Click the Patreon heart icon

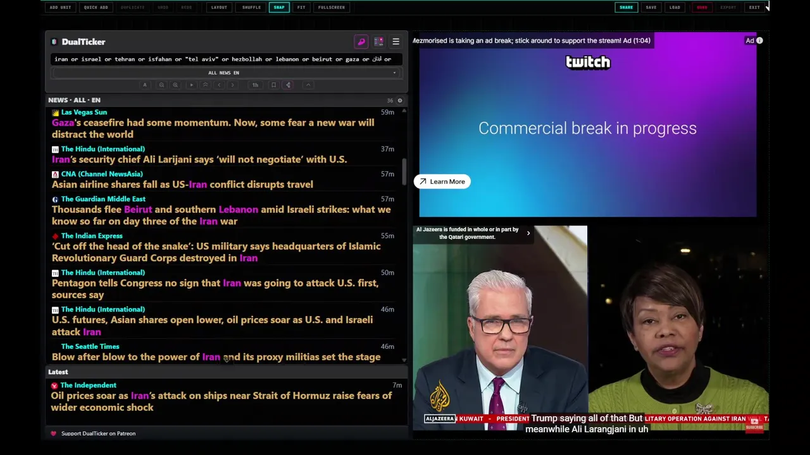pyautogui.click(x=53, y=434)
